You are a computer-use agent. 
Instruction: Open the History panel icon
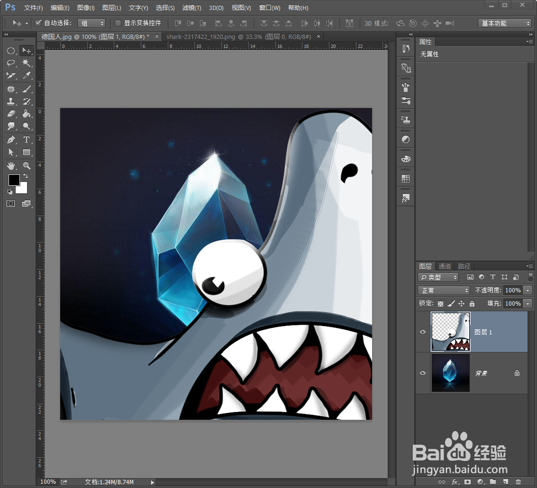point(406,49)
